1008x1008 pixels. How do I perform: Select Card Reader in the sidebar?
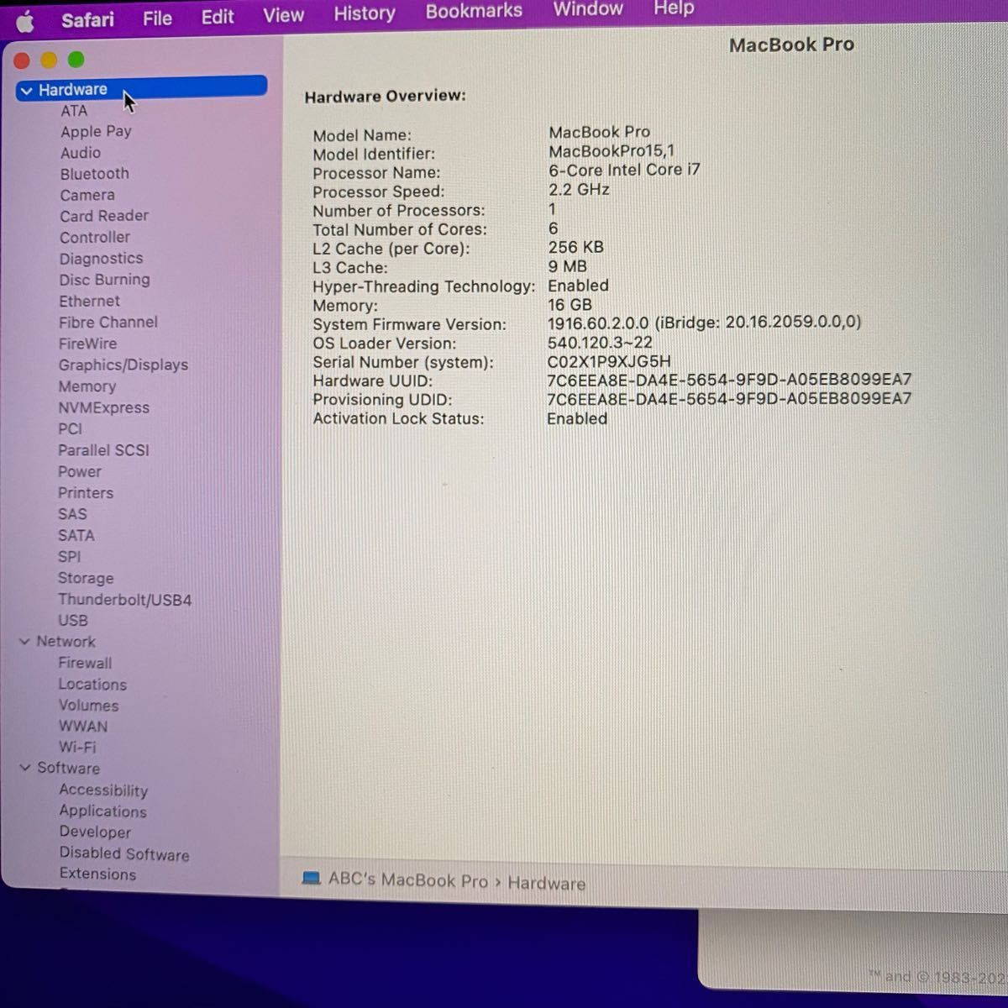[x=104, y=216]
